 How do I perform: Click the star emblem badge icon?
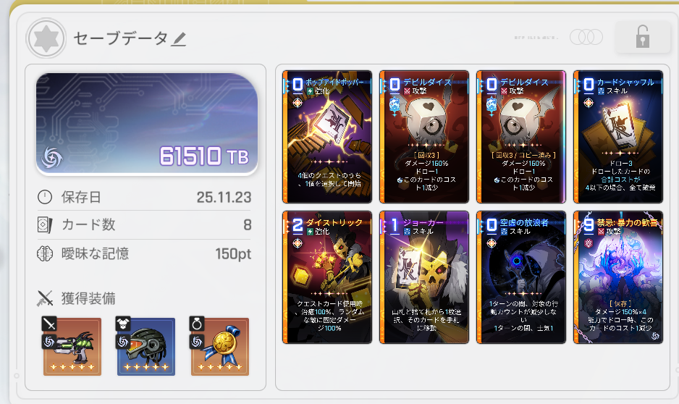(x=46, y=38)
